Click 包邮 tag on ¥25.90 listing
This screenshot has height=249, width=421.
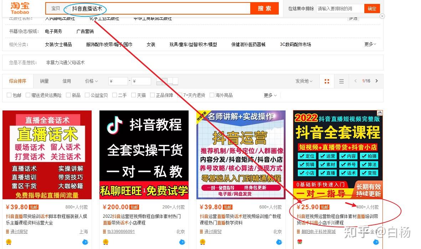pos(324,207)
